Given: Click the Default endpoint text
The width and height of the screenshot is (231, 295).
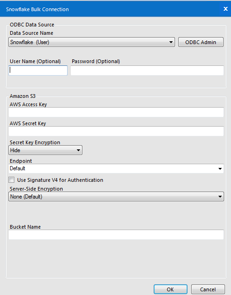Looking at the screenshot, I should point(18,168).
